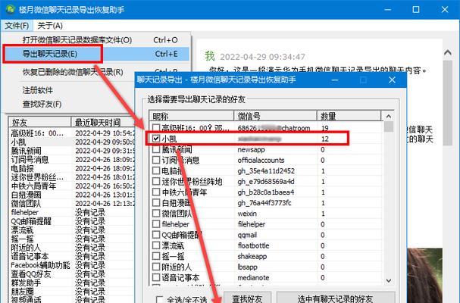The image size is (460, 303).
Task: Click the chat view vertical scrollbar thumb
Action: (x=448, y=103)
